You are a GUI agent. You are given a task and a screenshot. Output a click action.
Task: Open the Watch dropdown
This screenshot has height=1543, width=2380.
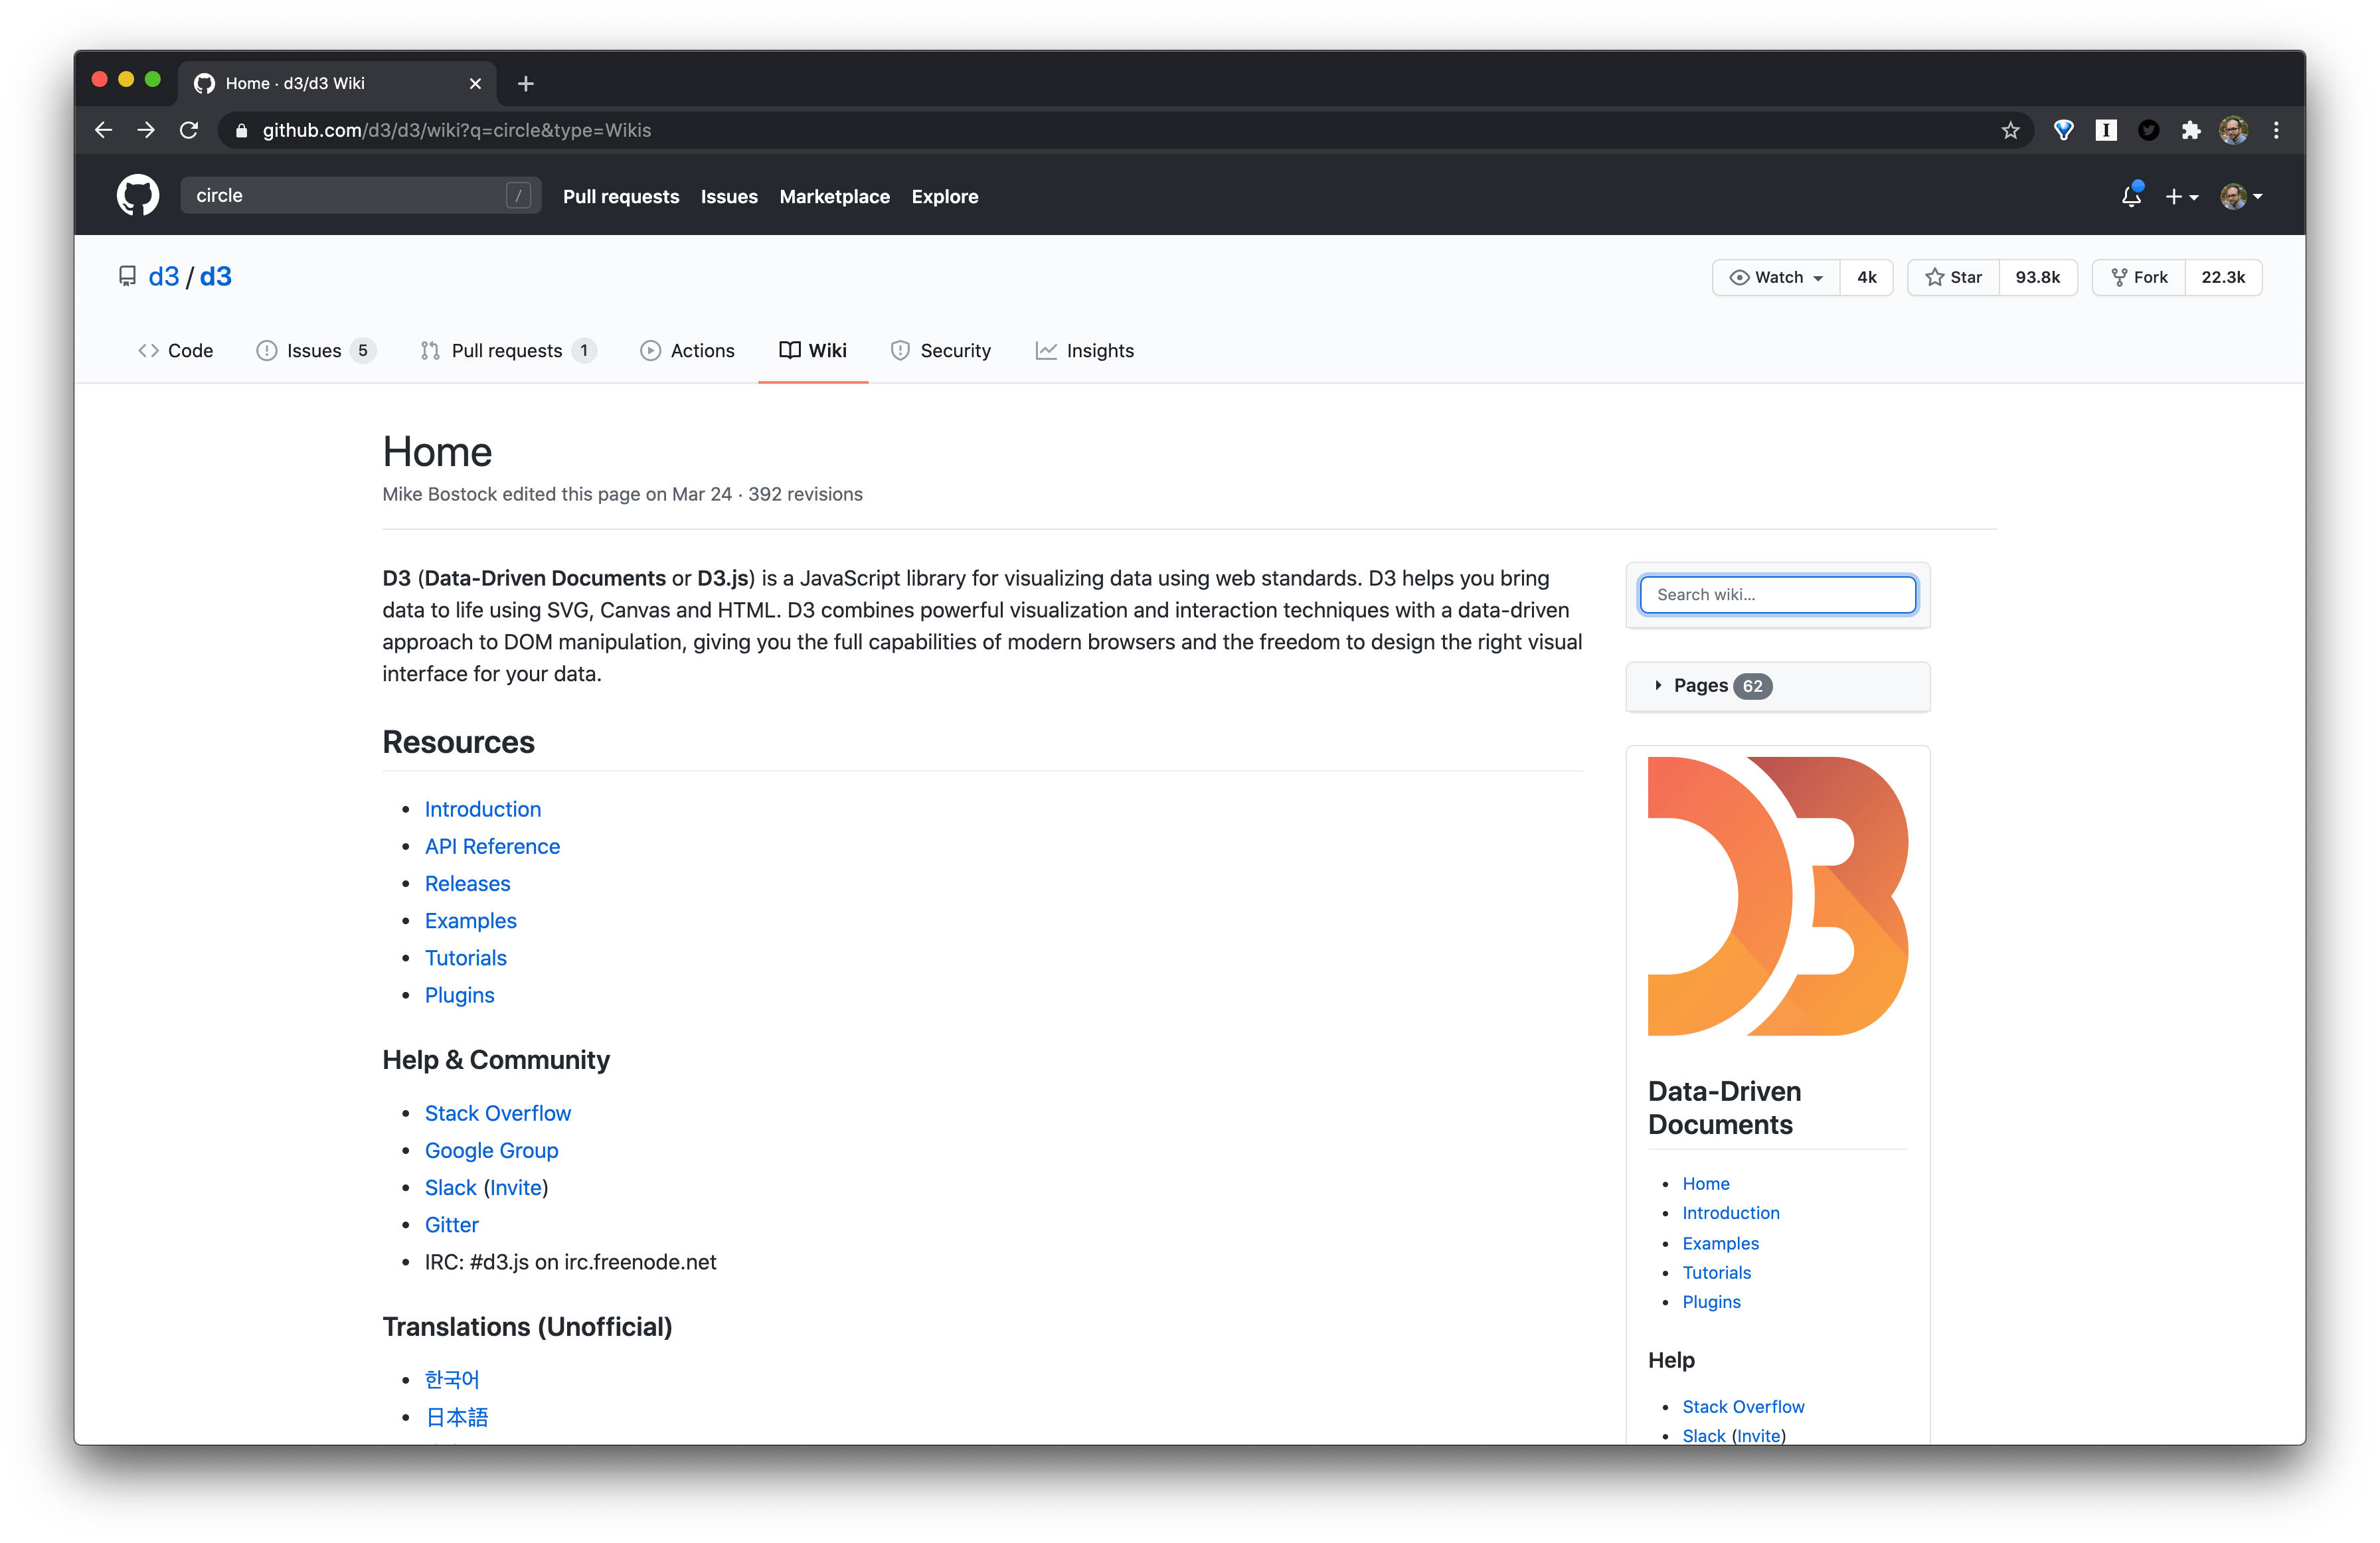click(x=1776, y=278)
